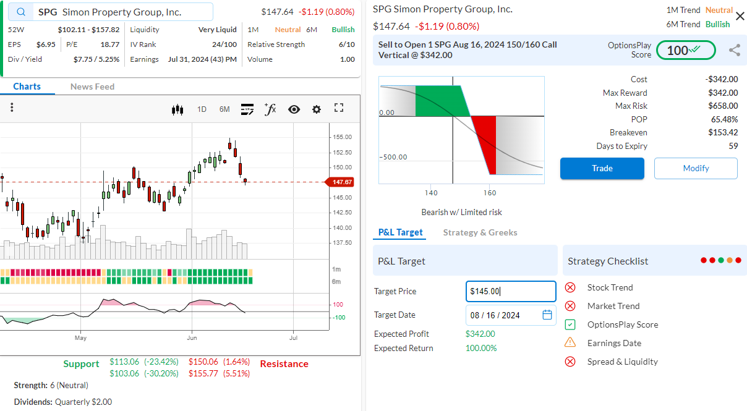The image size is (747, 411).
Task: Click the POP value 65.48%
Action: click(725, 119)
